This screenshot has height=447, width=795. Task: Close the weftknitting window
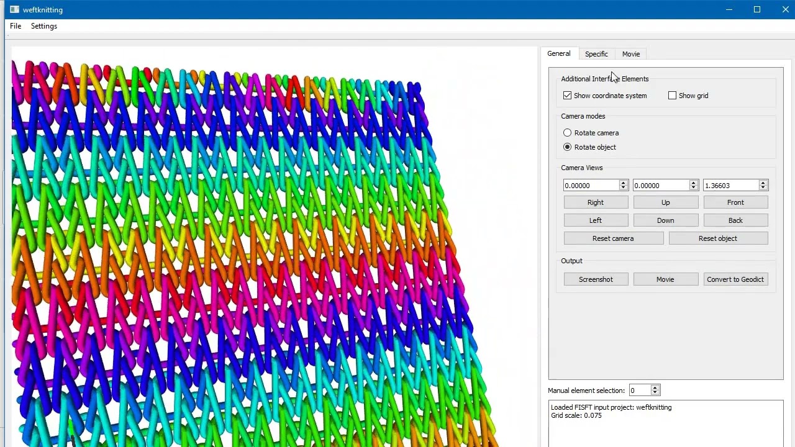pos(786,9)
